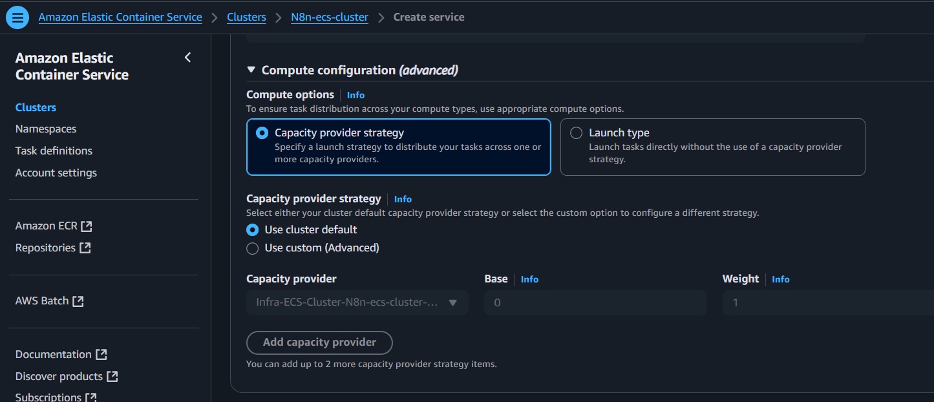
Task: Choose Use cluster default strategy
Action: tap(252, 230)
